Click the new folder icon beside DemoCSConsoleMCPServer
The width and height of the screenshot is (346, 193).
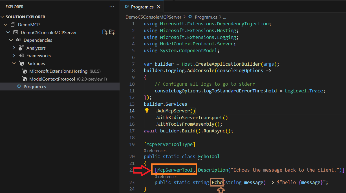(112, 32)
